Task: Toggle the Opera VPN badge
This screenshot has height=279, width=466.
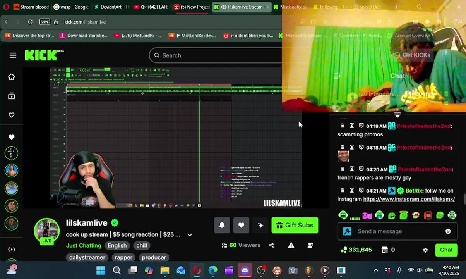Action: (x=45, y=22)
